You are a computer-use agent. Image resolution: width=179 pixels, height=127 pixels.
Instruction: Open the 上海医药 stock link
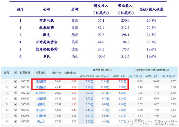(41, 99)
